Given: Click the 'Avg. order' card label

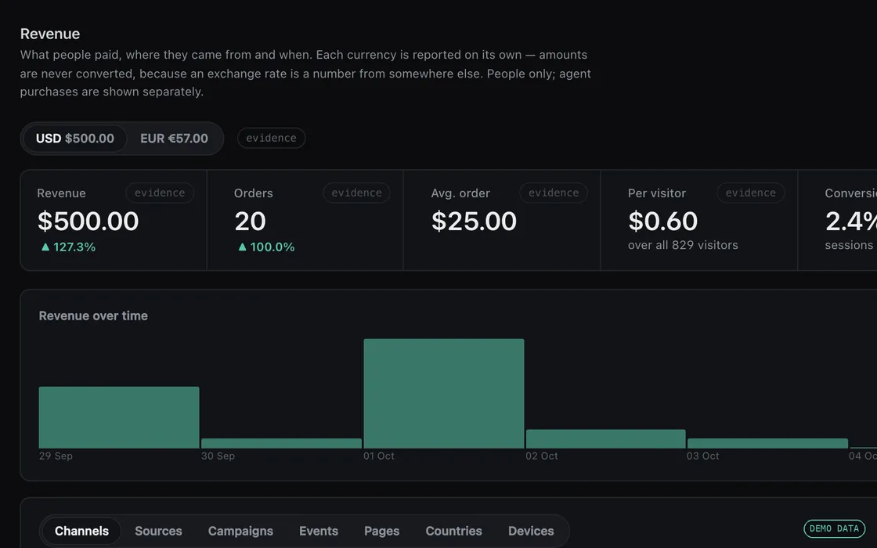Looking at the screenshot, I should [460, 193].
